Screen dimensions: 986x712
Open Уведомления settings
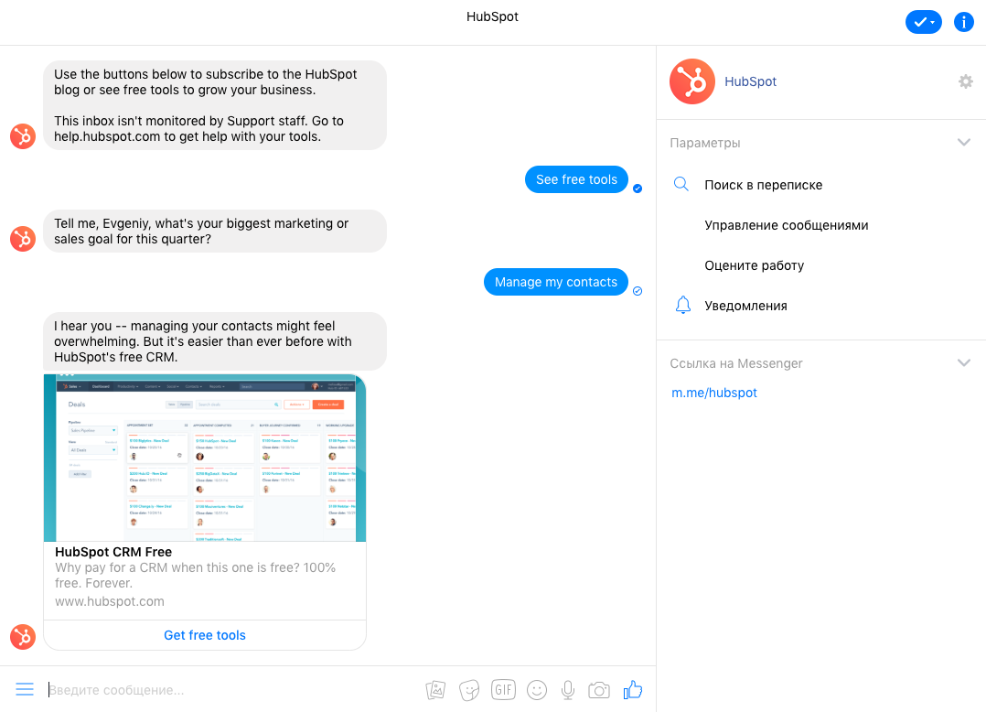(745, 306)
